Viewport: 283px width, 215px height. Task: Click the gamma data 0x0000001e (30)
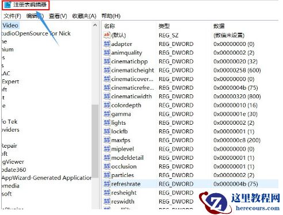[x=235, y=114]
